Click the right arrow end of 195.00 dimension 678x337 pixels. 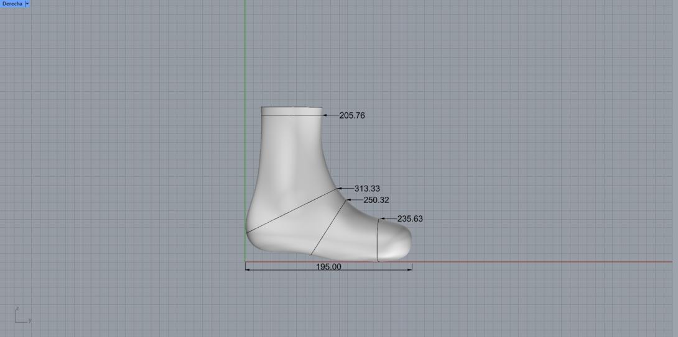pyautogui.click(x=410, y=269)
